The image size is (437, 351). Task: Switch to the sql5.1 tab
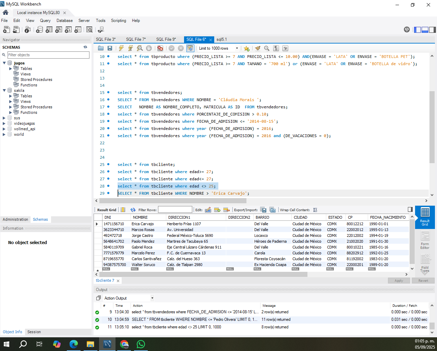(222, 39)
